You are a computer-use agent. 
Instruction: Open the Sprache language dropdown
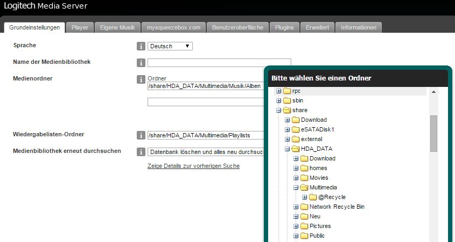(170, 46)
